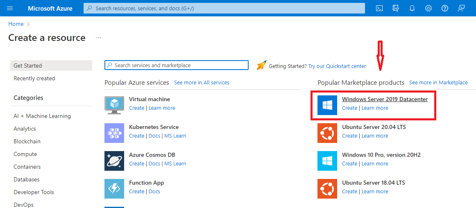This screenshot has width=476, height=208.
Task: Click Create under Windows 10 Pro 20H2
Action: pyautogui.click(x=350, y=164)
